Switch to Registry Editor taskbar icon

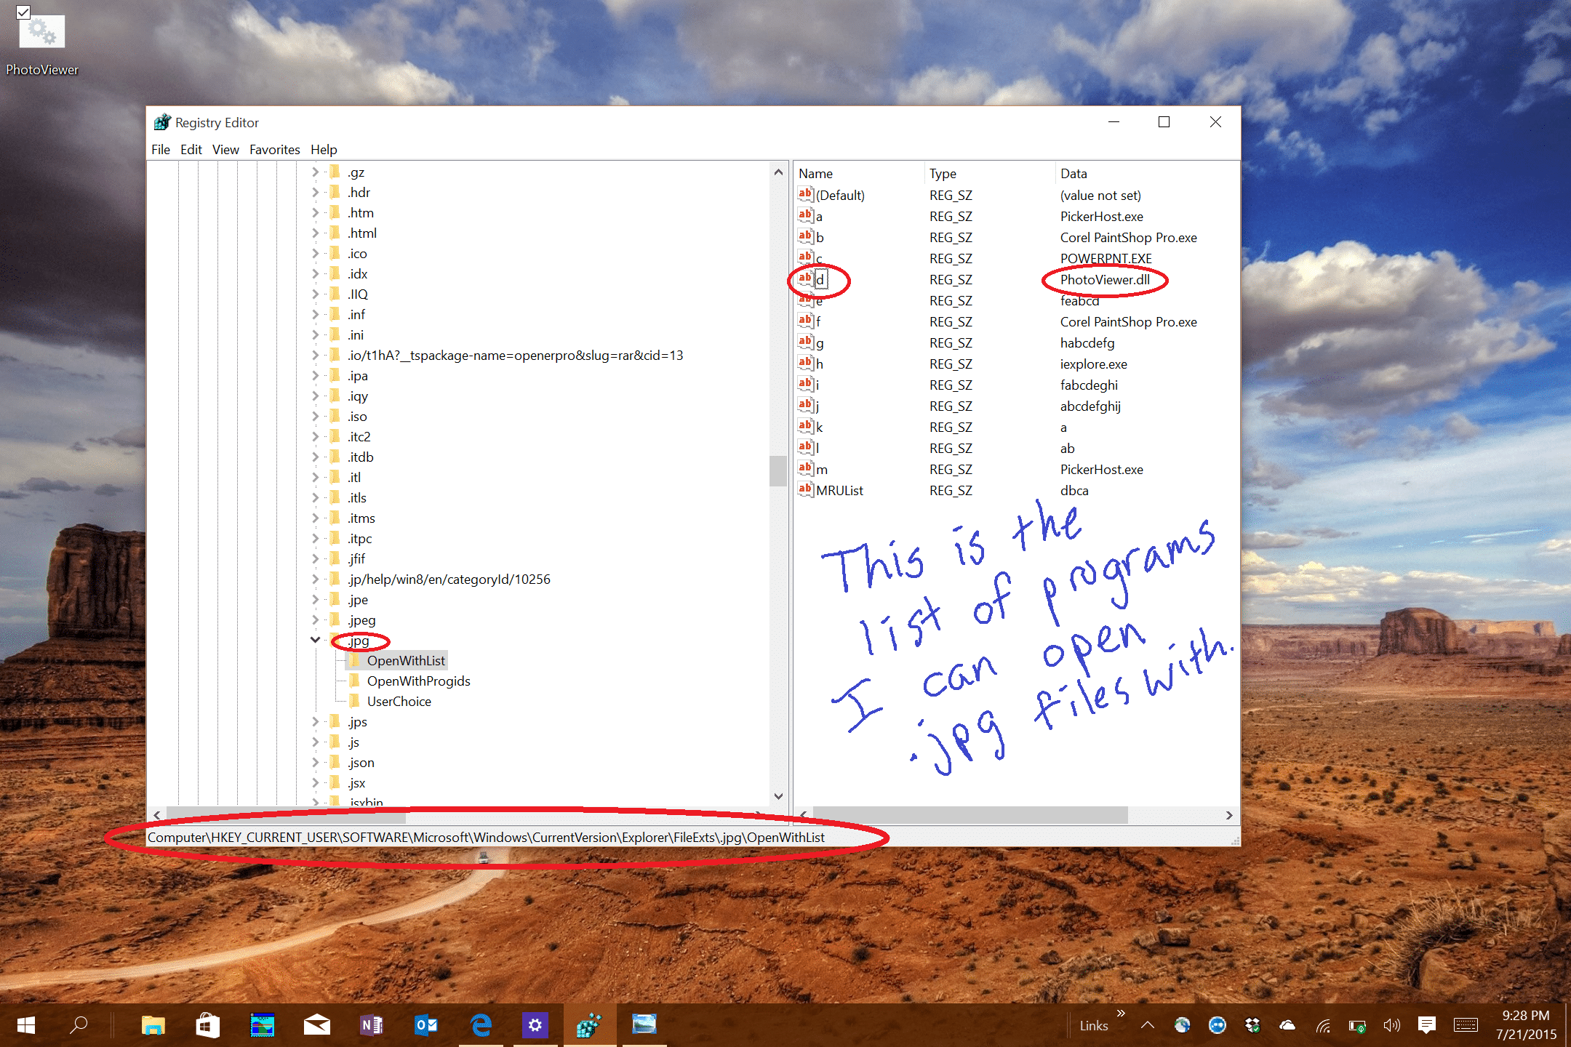pos(589,1025)
